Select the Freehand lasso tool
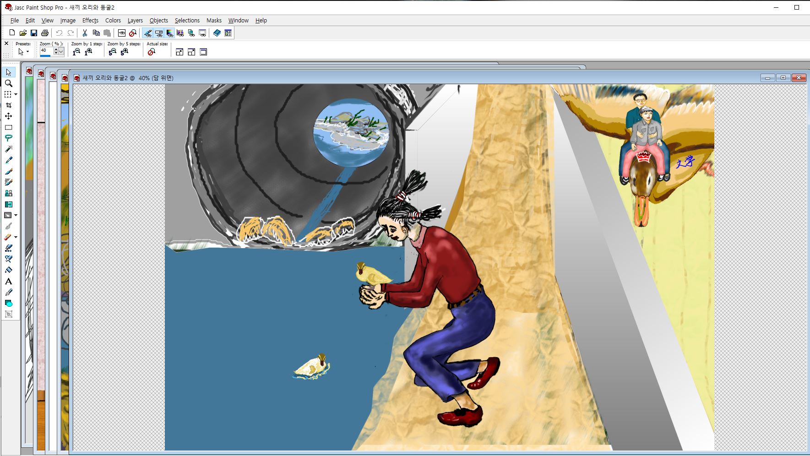Screen dimensions: 810x456 pyautogui.click(x=8, y=138)
